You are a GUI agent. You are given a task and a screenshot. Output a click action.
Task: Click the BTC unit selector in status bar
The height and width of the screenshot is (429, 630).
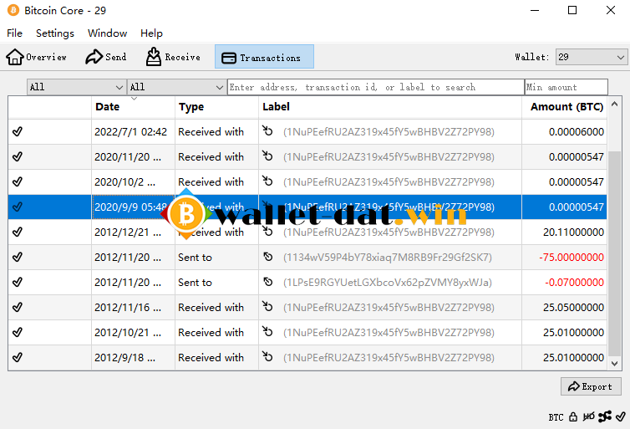tap(556, 417)
